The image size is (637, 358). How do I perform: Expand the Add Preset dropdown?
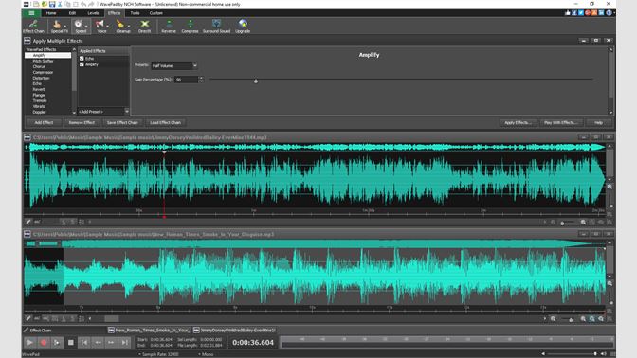pos(103,111)
